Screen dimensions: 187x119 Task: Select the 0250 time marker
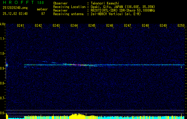(181, 26)
